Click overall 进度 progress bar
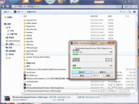This screenshot has width=139, height=104. 92,68
